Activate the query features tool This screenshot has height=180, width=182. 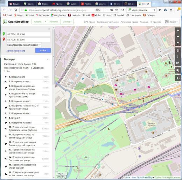[x=178, y=78]
